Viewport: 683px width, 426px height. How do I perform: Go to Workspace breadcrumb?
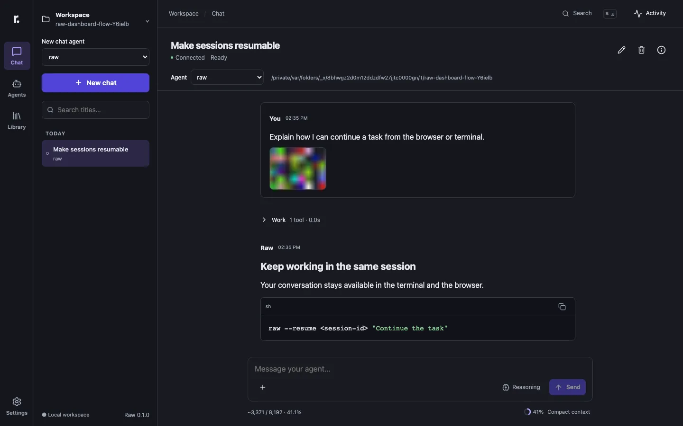coord(184,14)
